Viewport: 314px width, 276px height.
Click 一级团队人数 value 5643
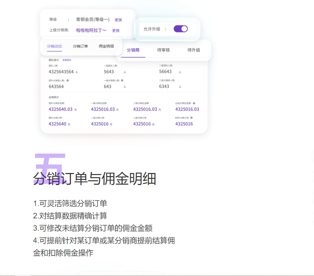coord(109,72)
